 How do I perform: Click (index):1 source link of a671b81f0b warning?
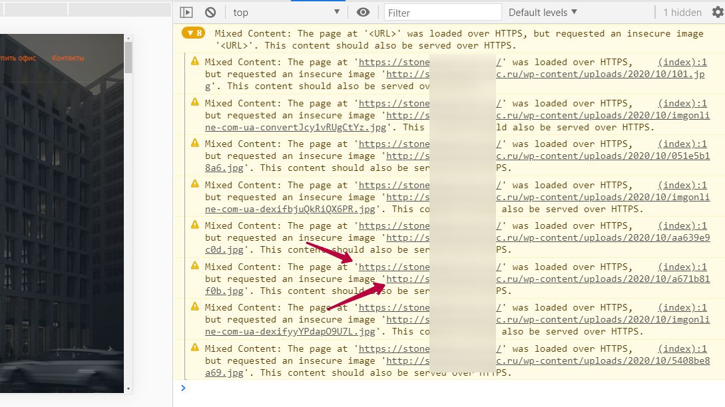tap(682, 267)
